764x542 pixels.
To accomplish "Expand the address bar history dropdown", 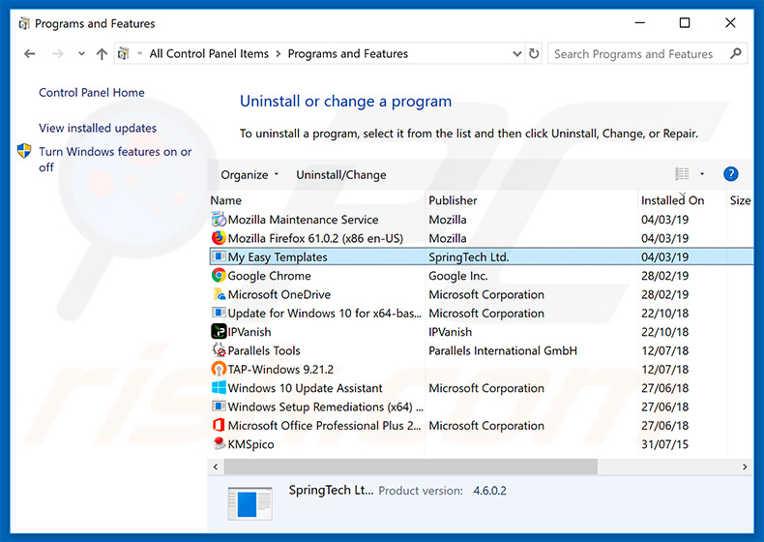I will 517,53.
